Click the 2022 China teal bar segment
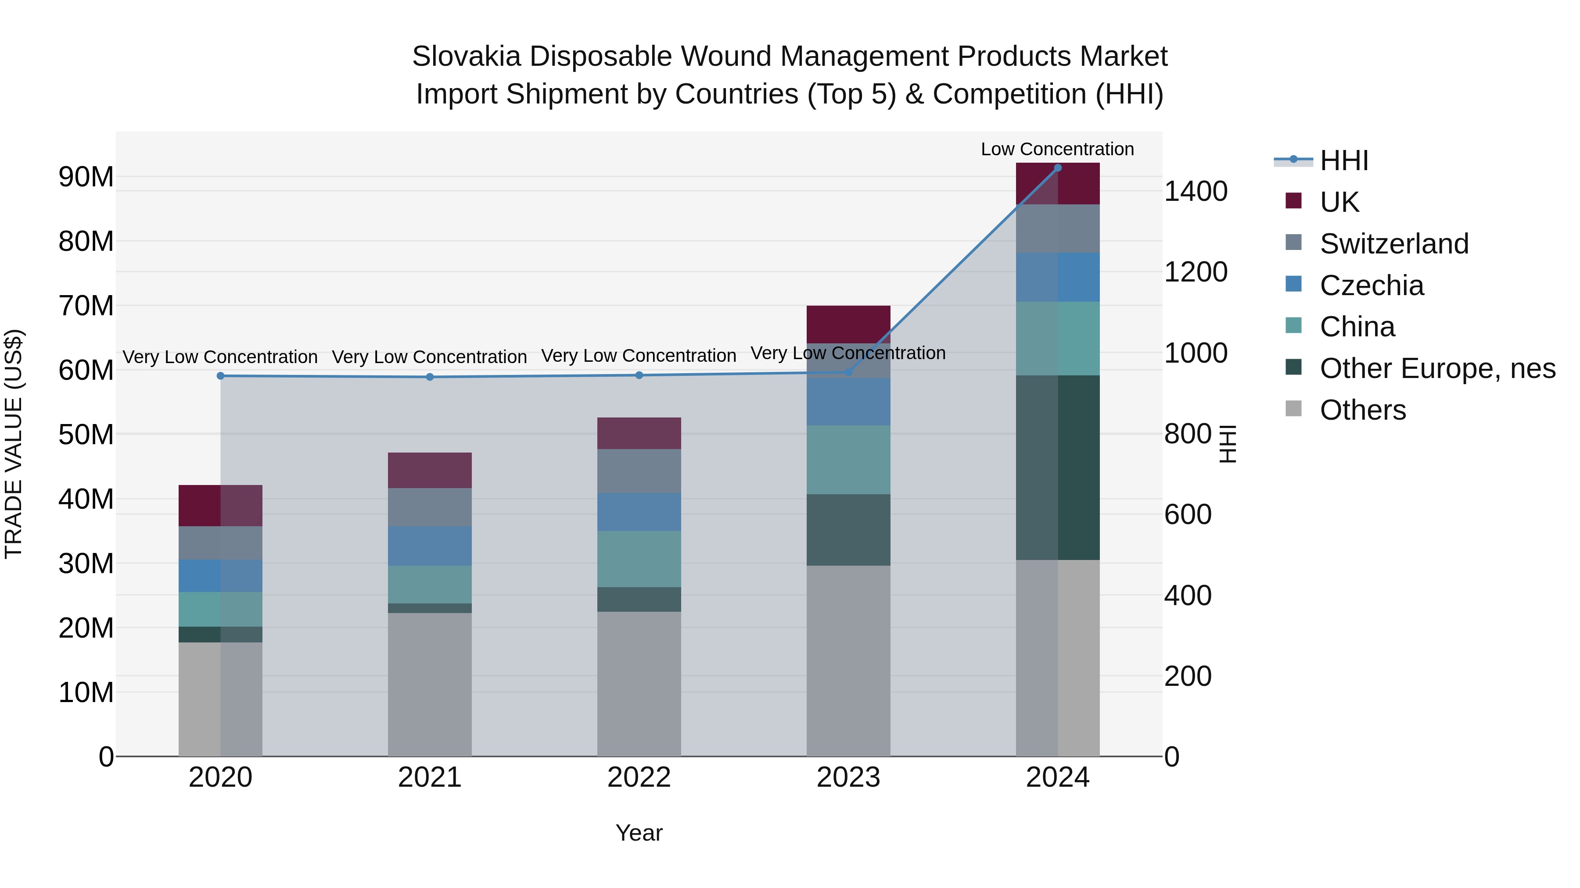 click(x=639, y=559)
